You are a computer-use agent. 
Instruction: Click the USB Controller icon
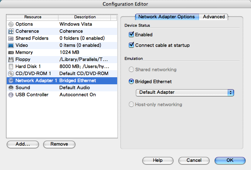pyautogui.click(x=11, y=95)
